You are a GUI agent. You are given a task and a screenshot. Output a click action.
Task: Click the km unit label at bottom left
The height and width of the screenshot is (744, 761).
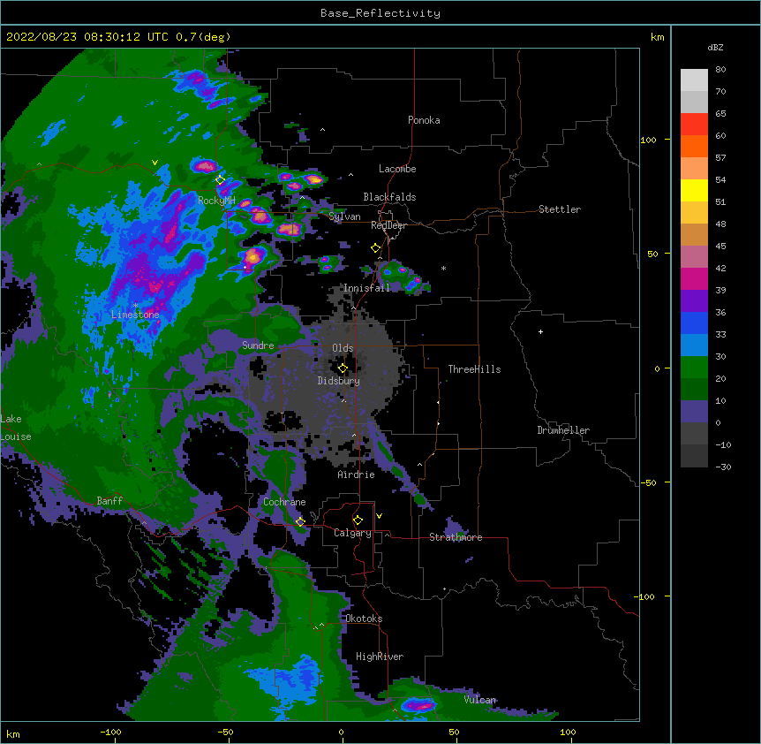click(x=13, y=734)
